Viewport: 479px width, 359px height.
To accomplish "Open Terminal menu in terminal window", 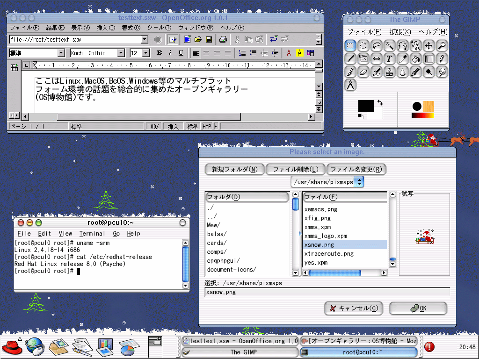I will (92, 234).
